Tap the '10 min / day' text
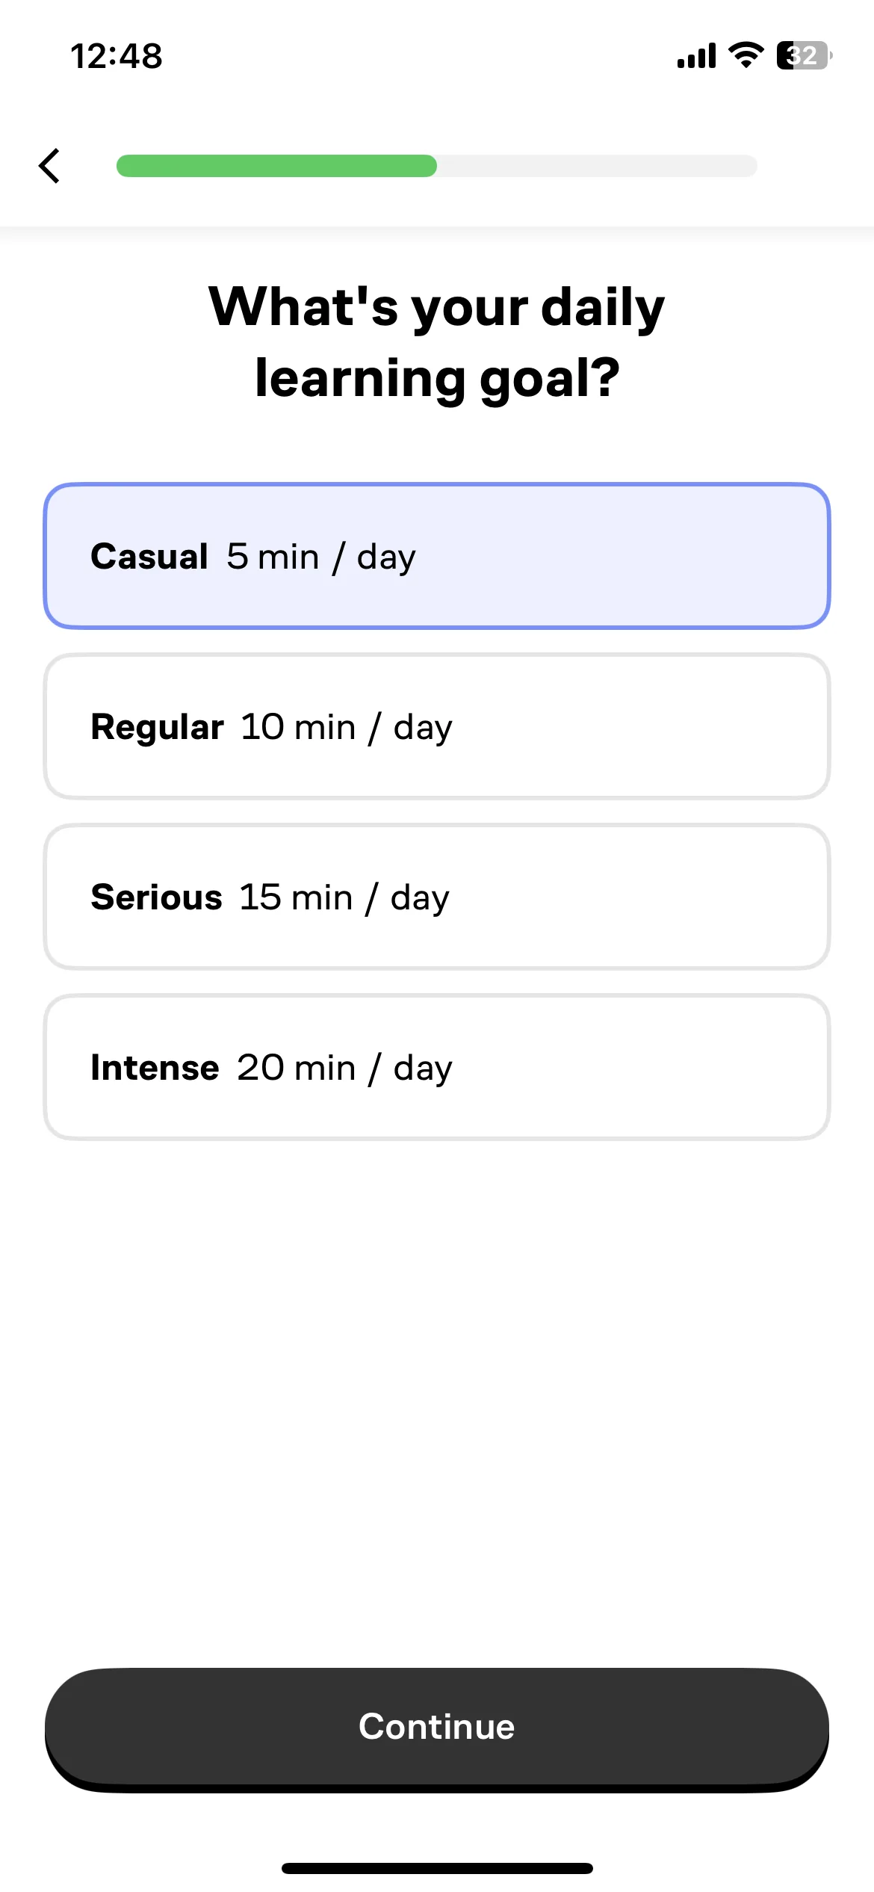The height and width of the screenshot is (1892, 874). click(x=347, y=728)
